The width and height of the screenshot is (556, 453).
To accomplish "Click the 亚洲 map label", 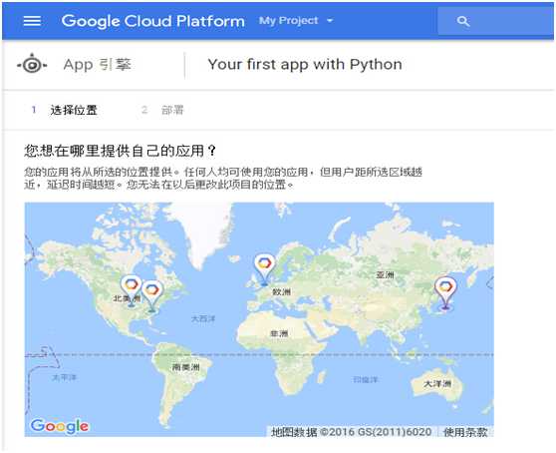I will (x=385, y=274).
